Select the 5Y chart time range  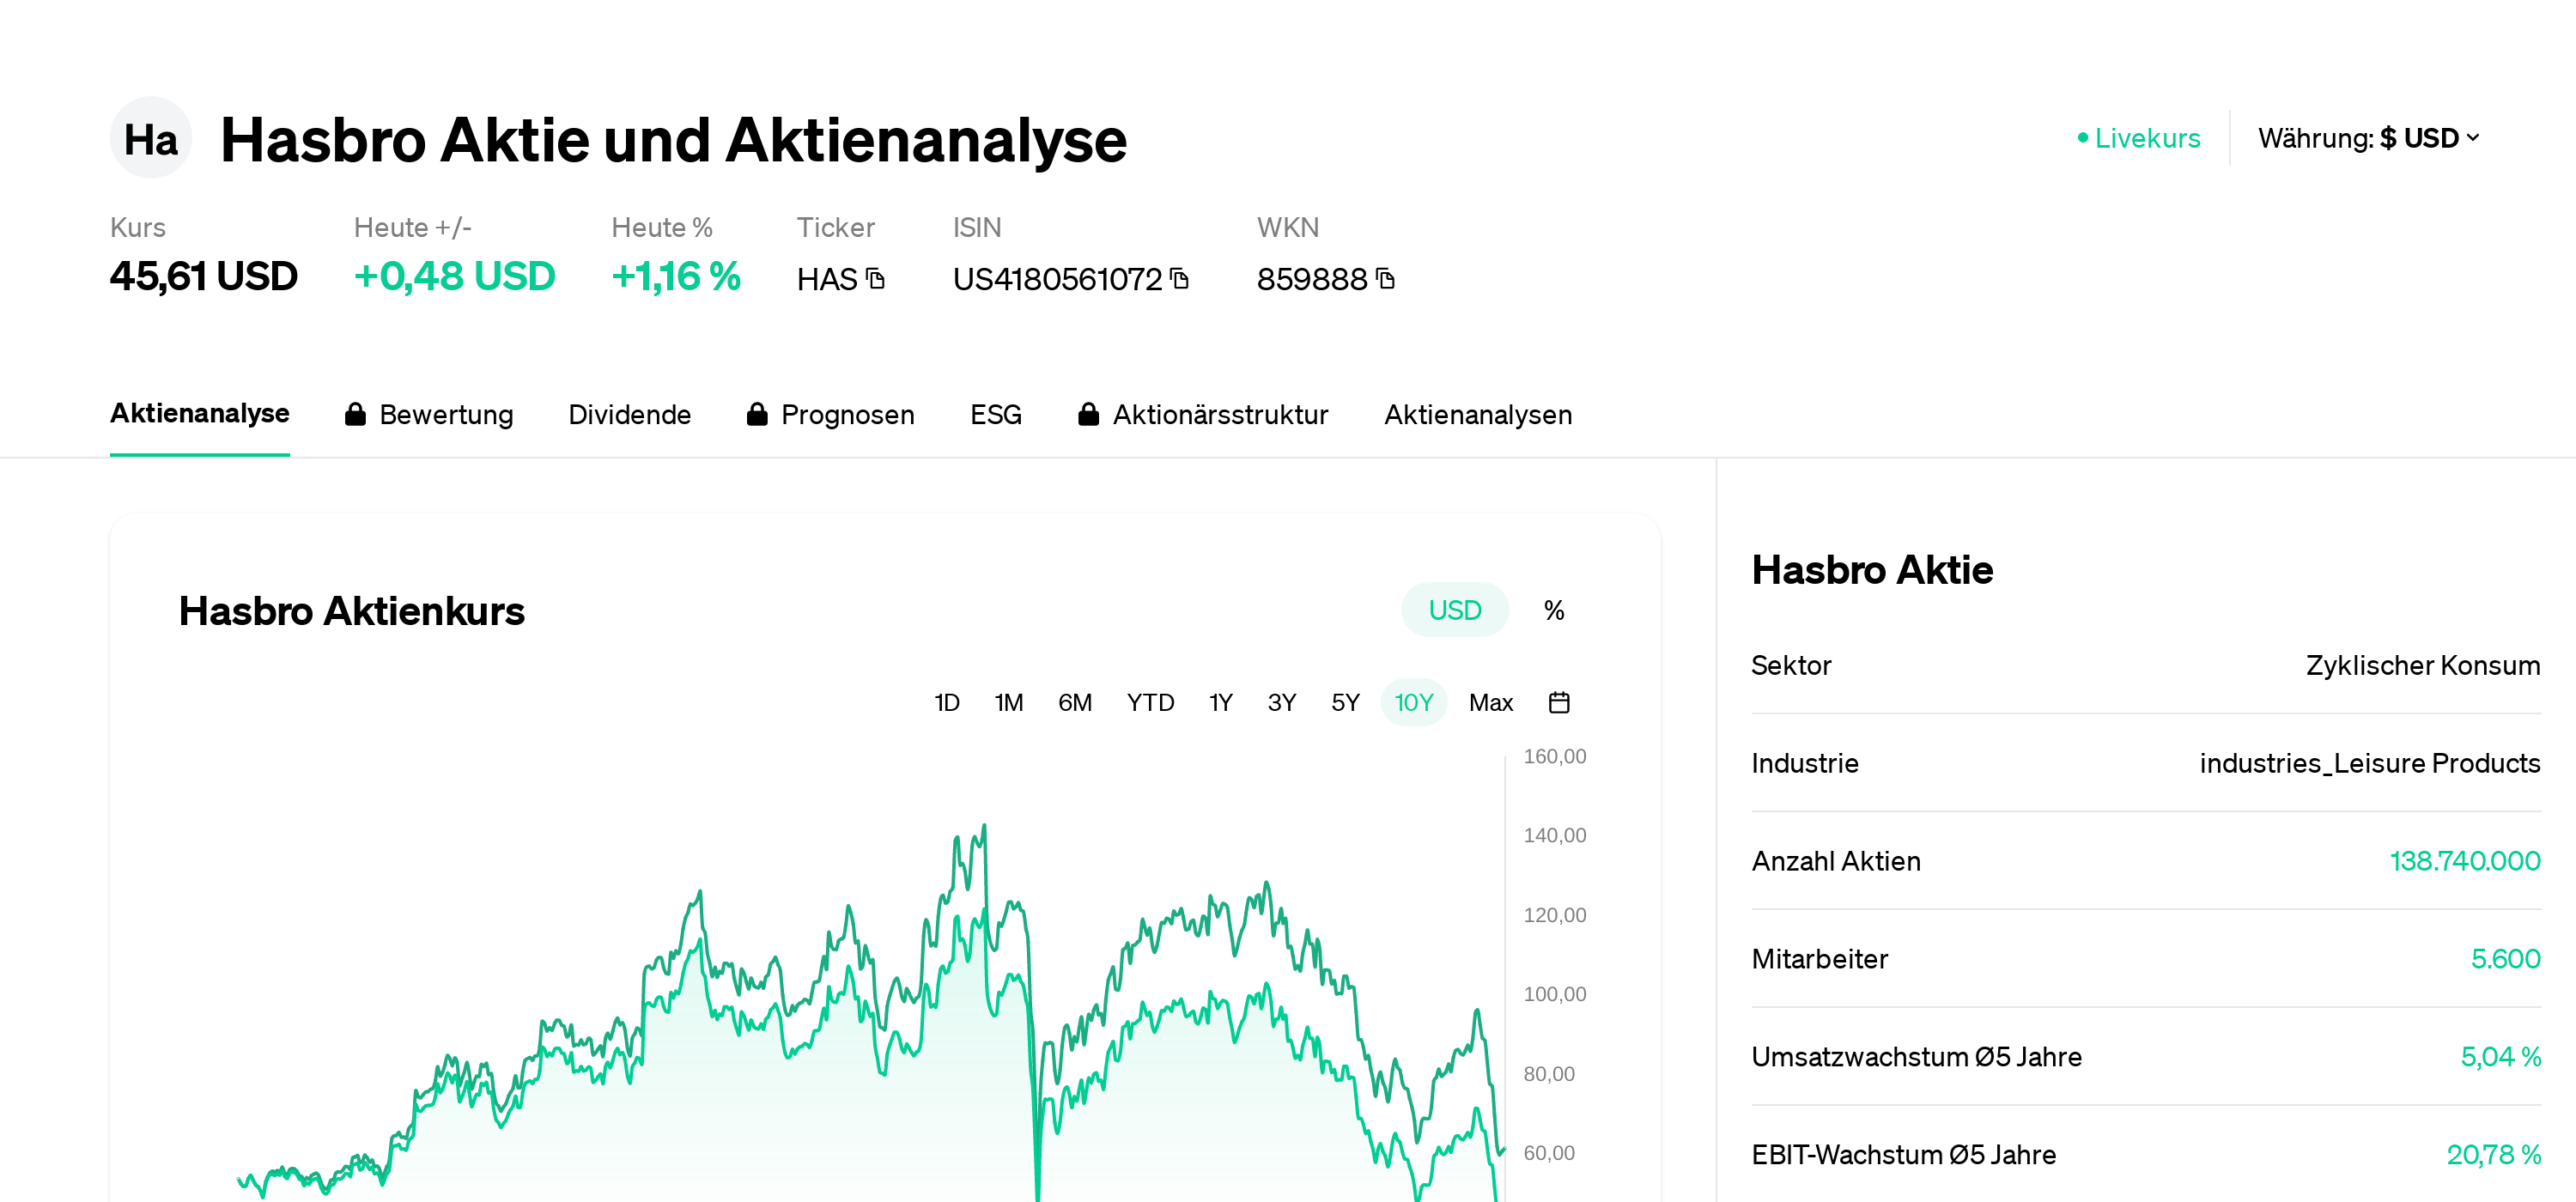coord(1345,702)
